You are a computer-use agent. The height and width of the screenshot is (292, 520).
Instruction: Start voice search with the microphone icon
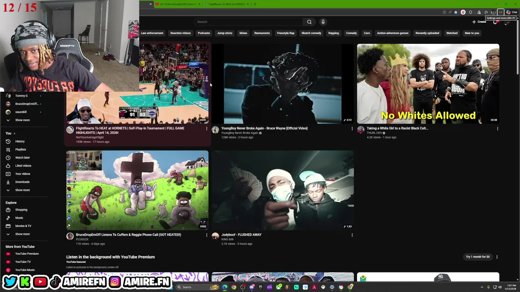(x=323, y=22)
